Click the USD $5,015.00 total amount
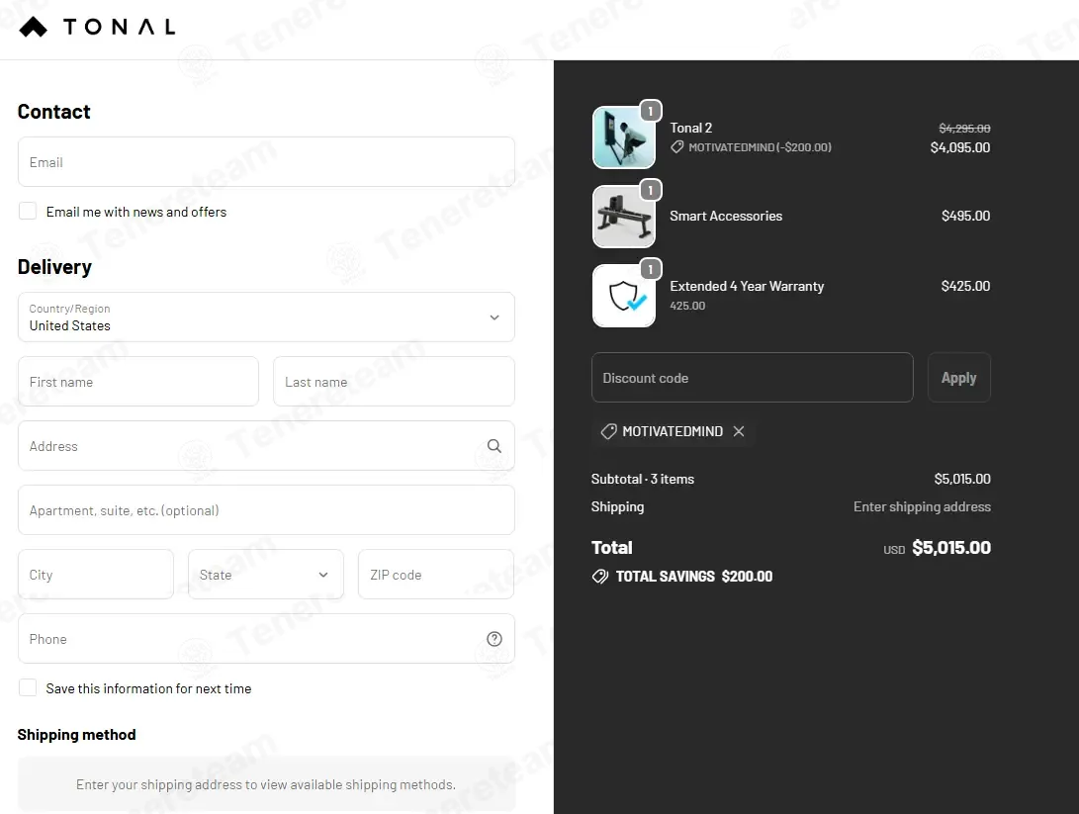Screen dimensions: 1079x814 [938, 548]
